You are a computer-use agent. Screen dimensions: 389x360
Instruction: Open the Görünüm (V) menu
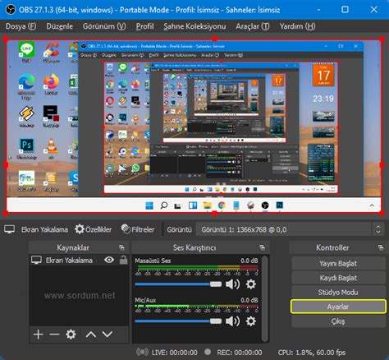pos(104,26)
